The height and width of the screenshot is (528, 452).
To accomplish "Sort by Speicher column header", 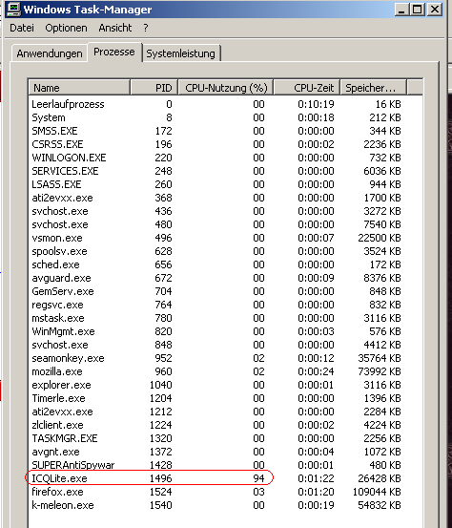I will (373, 88).
